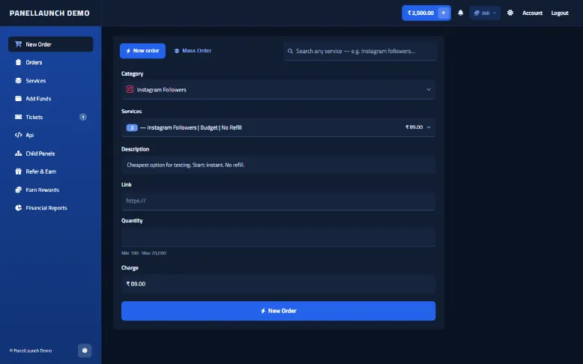Click the plus button next to balance
The width and height of the screenshot is (583, 364).
[x=443, y=13]
